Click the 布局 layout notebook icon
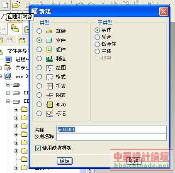Viewport: 175px width, 173px height. click(x=50, y=104)
